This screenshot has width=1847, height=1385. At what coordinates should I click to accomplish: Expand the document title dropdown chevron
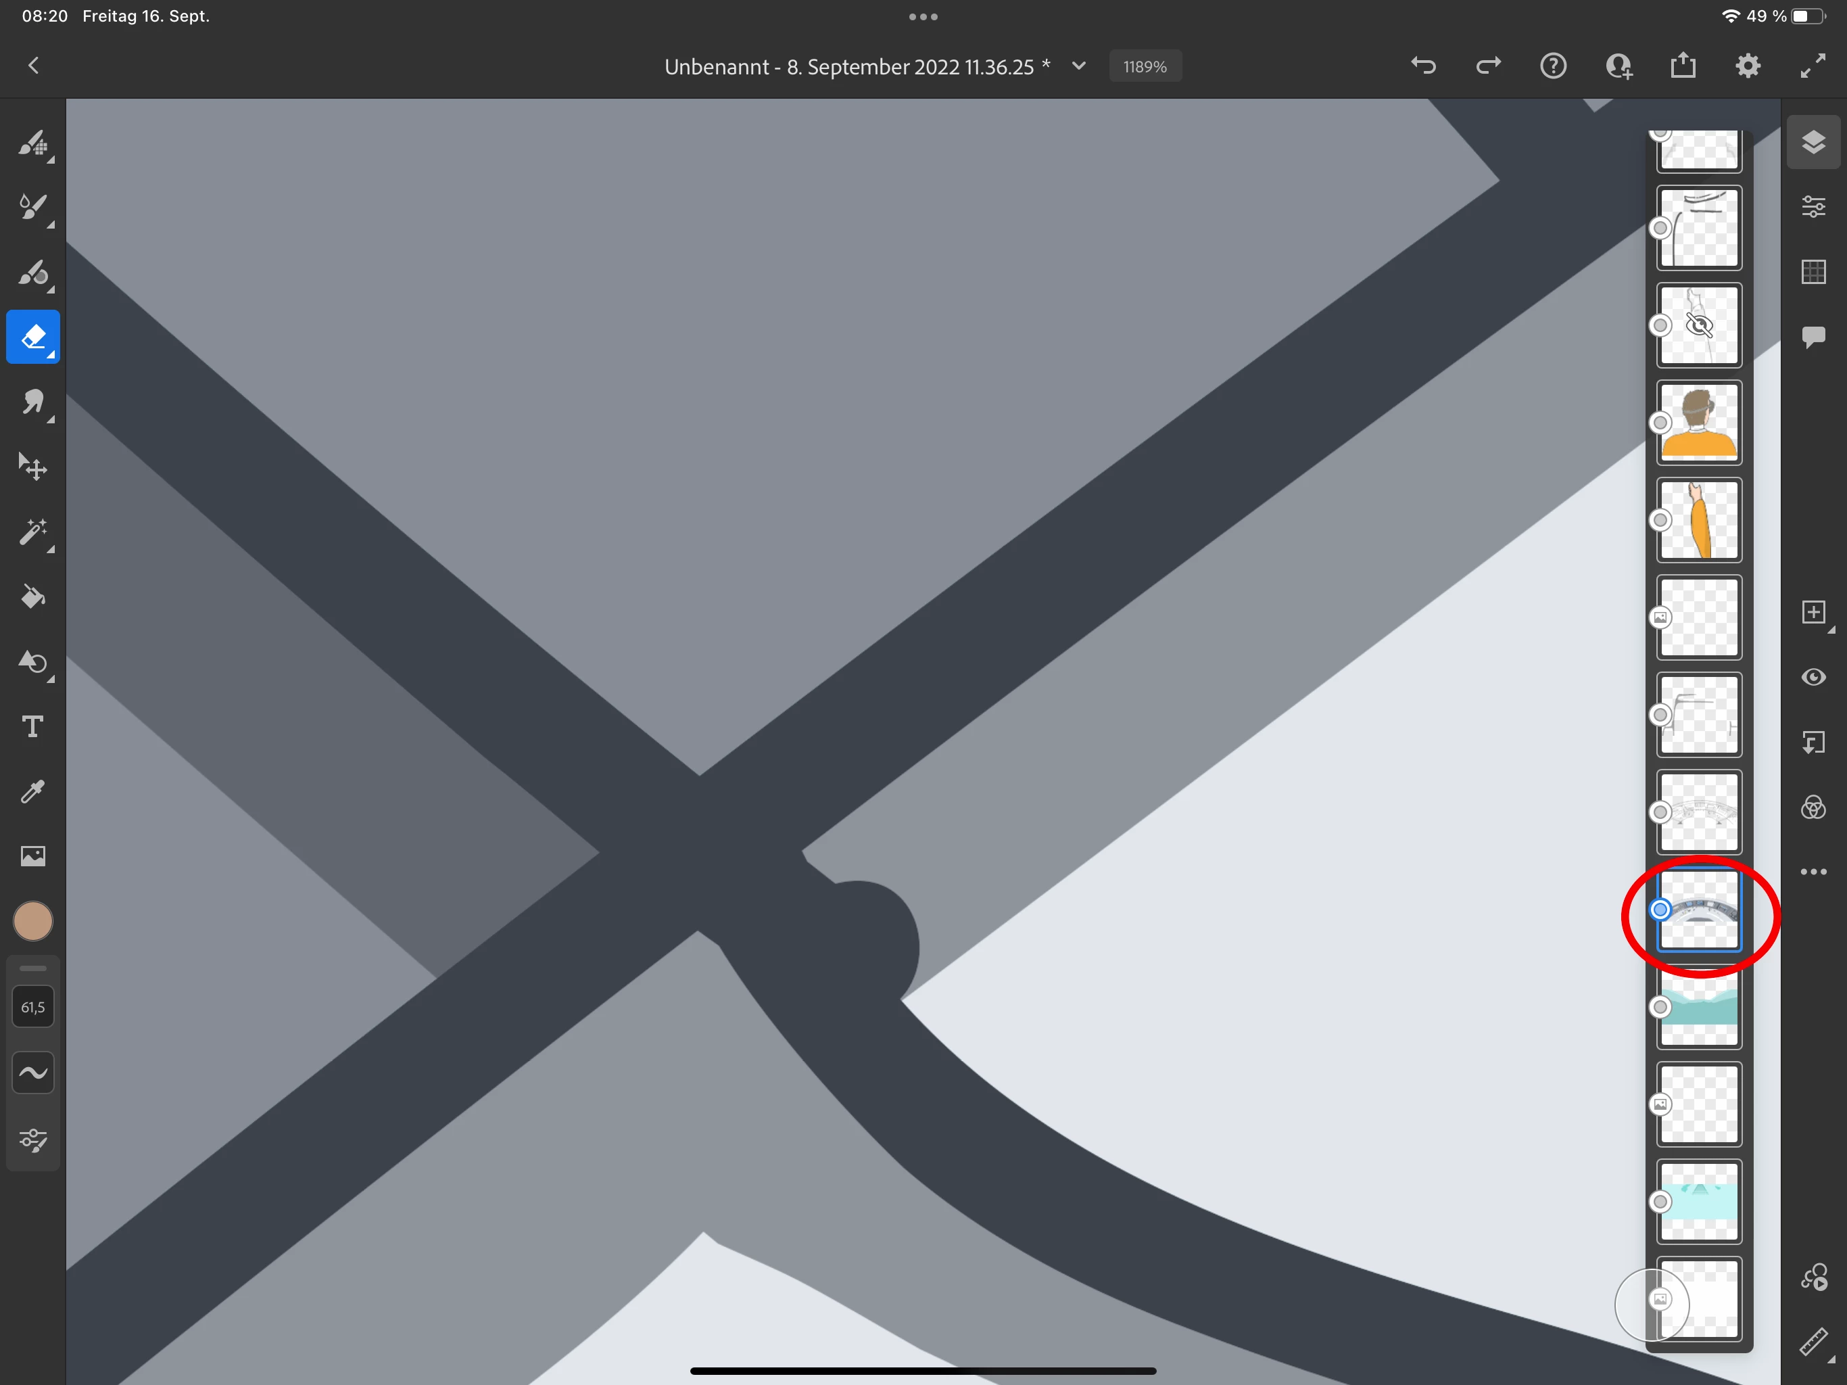click(x=1079, y=66)
